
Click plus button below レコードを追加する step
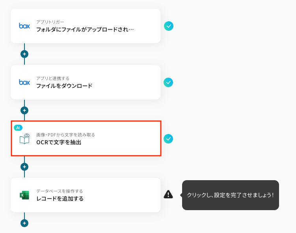click(x=24, y=223)
